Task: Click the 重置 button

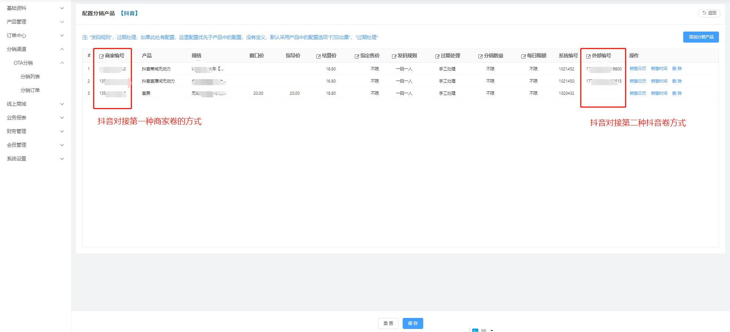Action: pos(388,323)
